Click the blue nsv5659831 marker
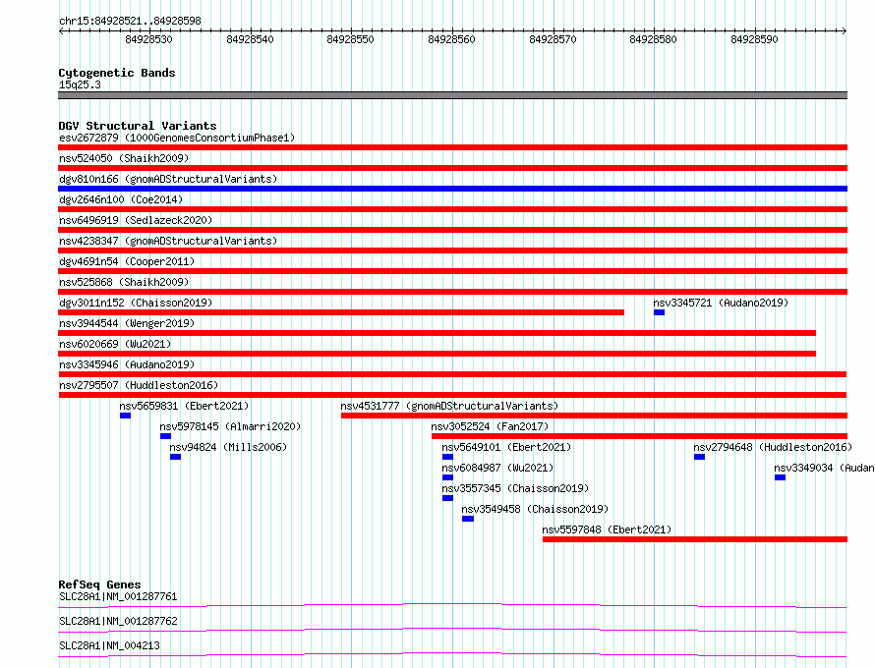 [x=125, y=416]
